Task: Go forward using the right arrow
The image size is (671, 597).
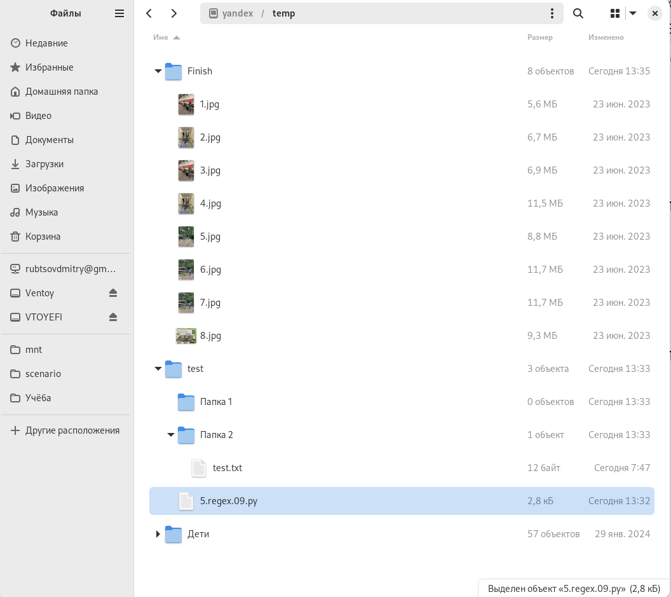Action: (173, 13)
